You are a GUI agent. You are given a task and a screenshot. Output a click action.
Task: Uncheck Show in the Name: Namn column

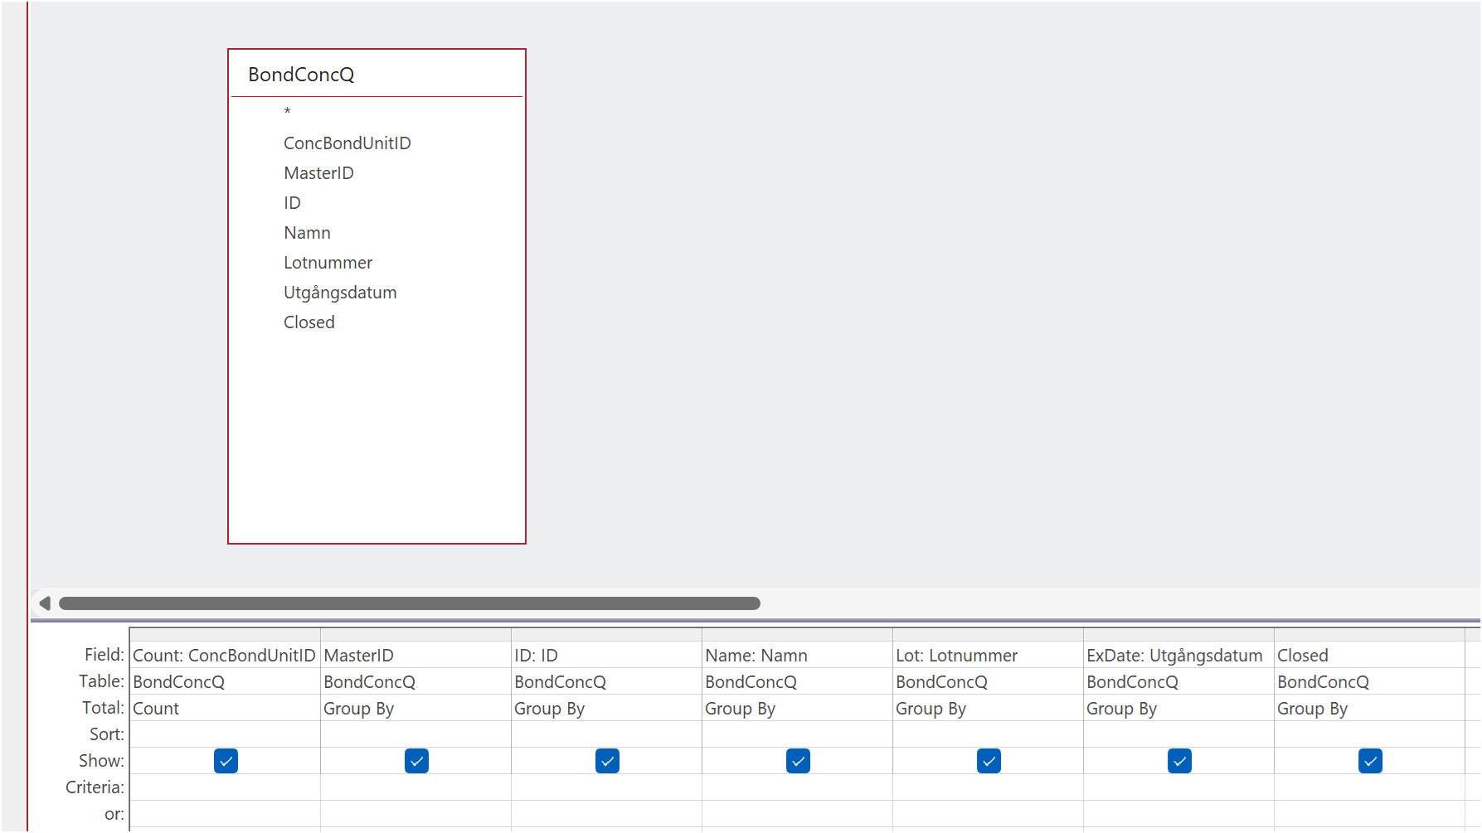coord(797,760)
